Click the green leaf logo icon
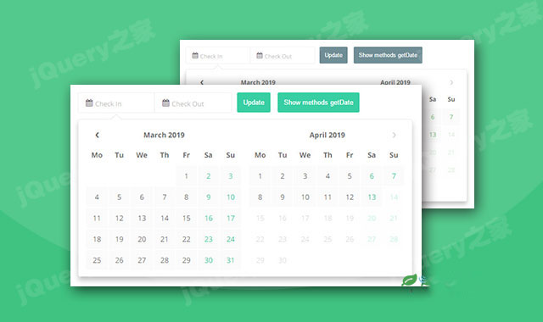Viewport: 543px width, 322px height. coord(409,280)
